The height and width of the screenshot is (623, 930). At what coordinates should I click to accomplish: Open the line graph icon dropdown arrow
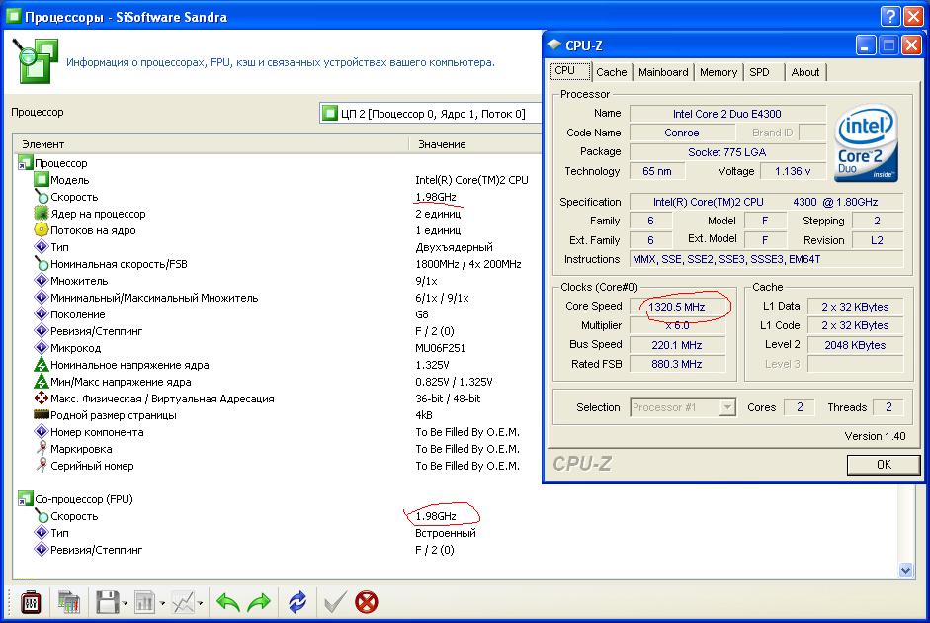201,602
